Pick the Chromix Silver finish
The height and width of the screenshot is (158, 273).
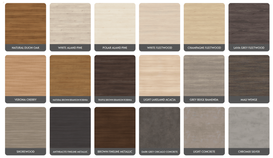click(x=249, y=128)
